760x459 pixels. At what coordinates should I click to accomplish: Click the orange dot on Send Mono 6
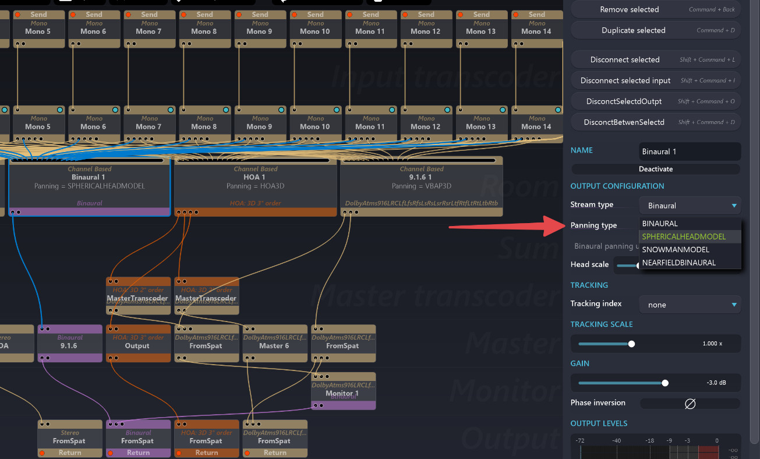click(x=73, y=14)
